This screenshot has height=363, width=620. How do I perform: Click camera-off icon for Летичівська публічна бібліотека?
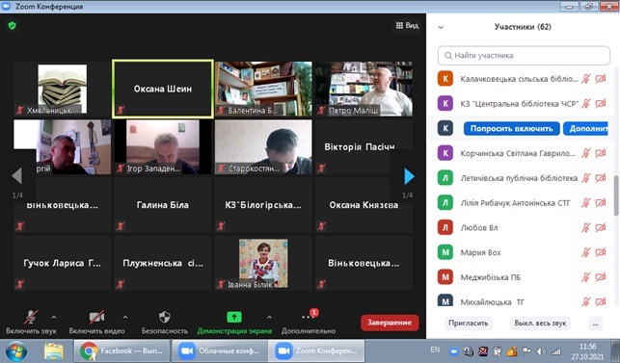[600, 178]
